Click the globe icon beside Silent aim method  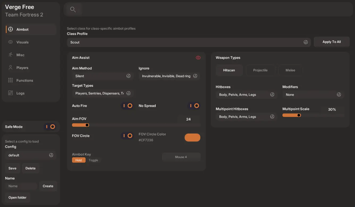coord(129,76)
